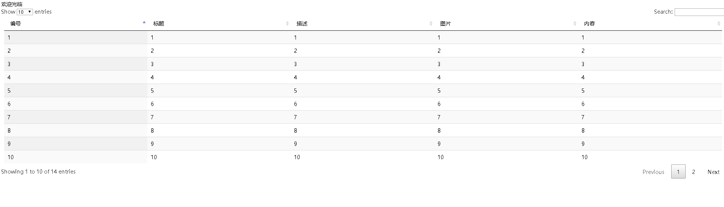
Task: Click the 描述 column header text
Action: (x=302, y=24)
